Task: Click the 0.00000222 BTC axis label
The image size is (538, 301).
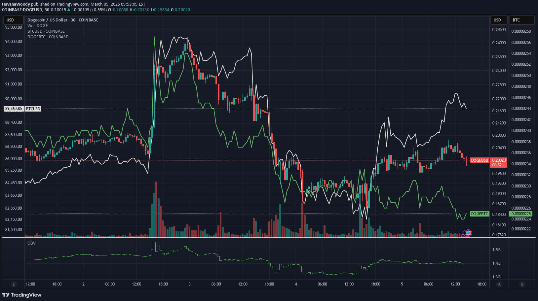Action: click(x=521, y=229)
